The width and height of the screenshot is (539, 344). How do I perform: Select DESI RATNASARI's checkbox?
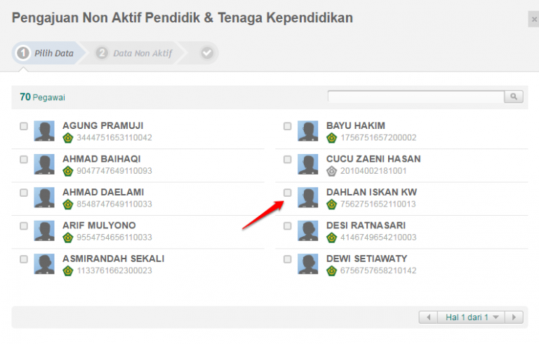tap(287, 226)
